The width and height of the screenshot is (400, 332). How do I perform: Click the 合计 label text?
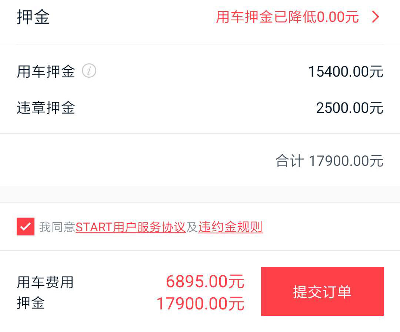tap(289, 161)
